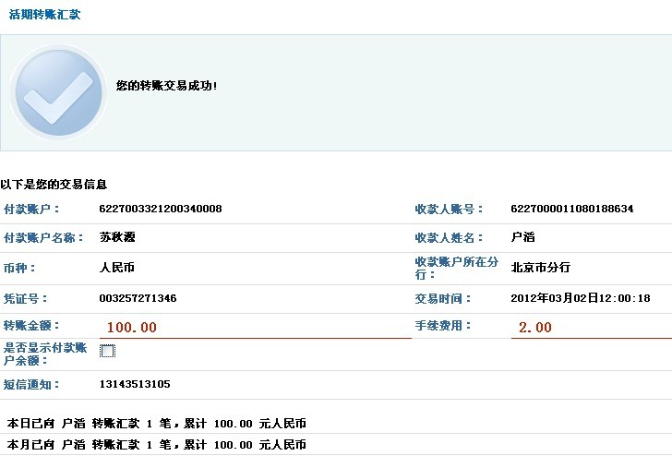Select the SMS notification number 13143513105
The image size is (672, 456).
tap(135, 384)
